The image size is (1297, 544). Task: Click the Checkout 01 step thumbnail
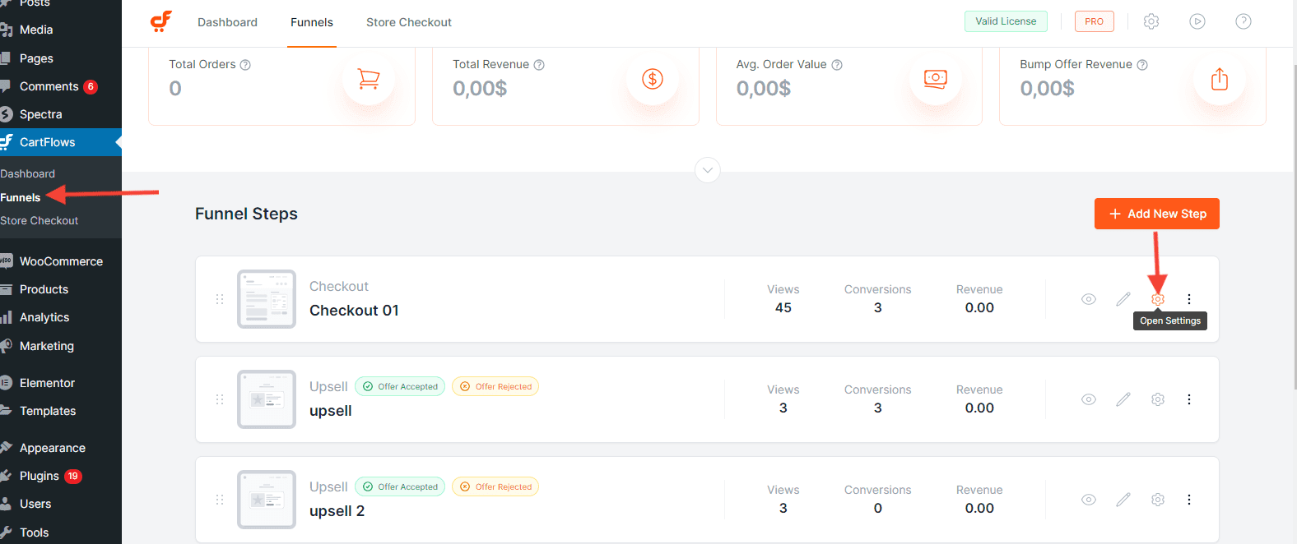(267, 299)
